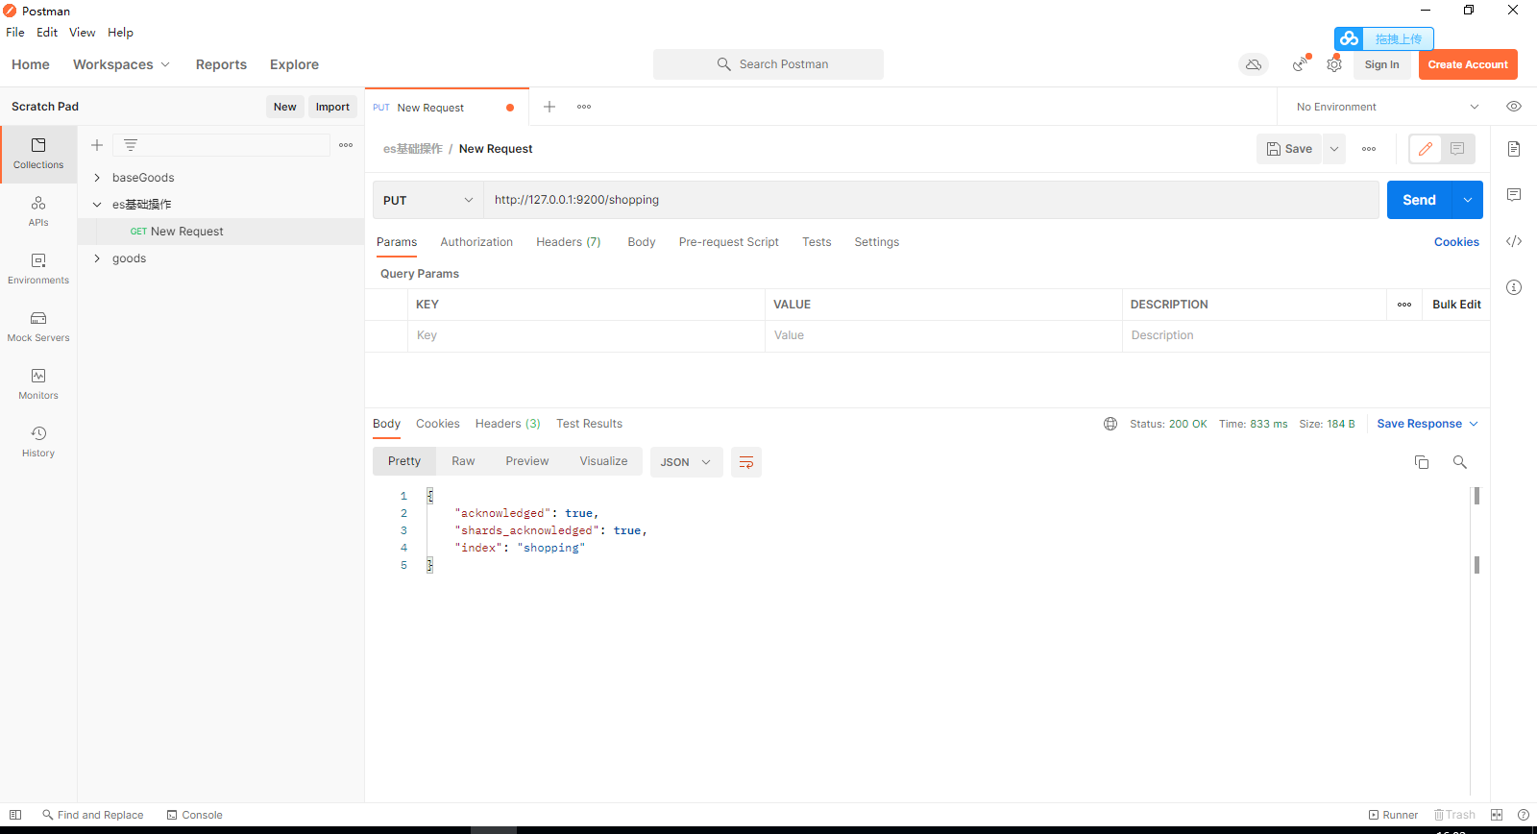Open the View menu

(82, 32)
